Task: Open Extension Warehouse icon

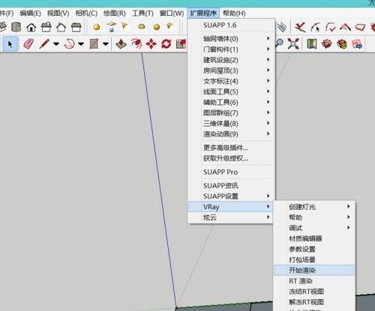Action: (x=342, y=44)
